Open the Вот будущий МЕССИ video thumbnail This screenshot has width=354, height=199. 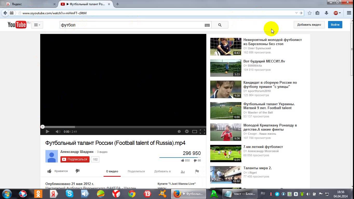(x=226, y=68)
